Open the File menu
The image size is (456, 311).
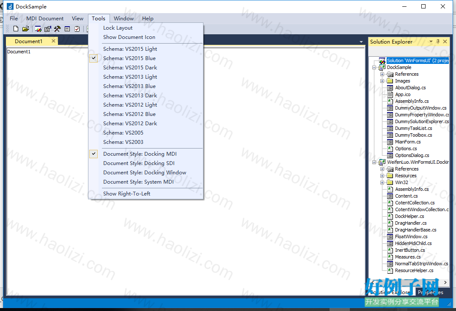point(14,18)
